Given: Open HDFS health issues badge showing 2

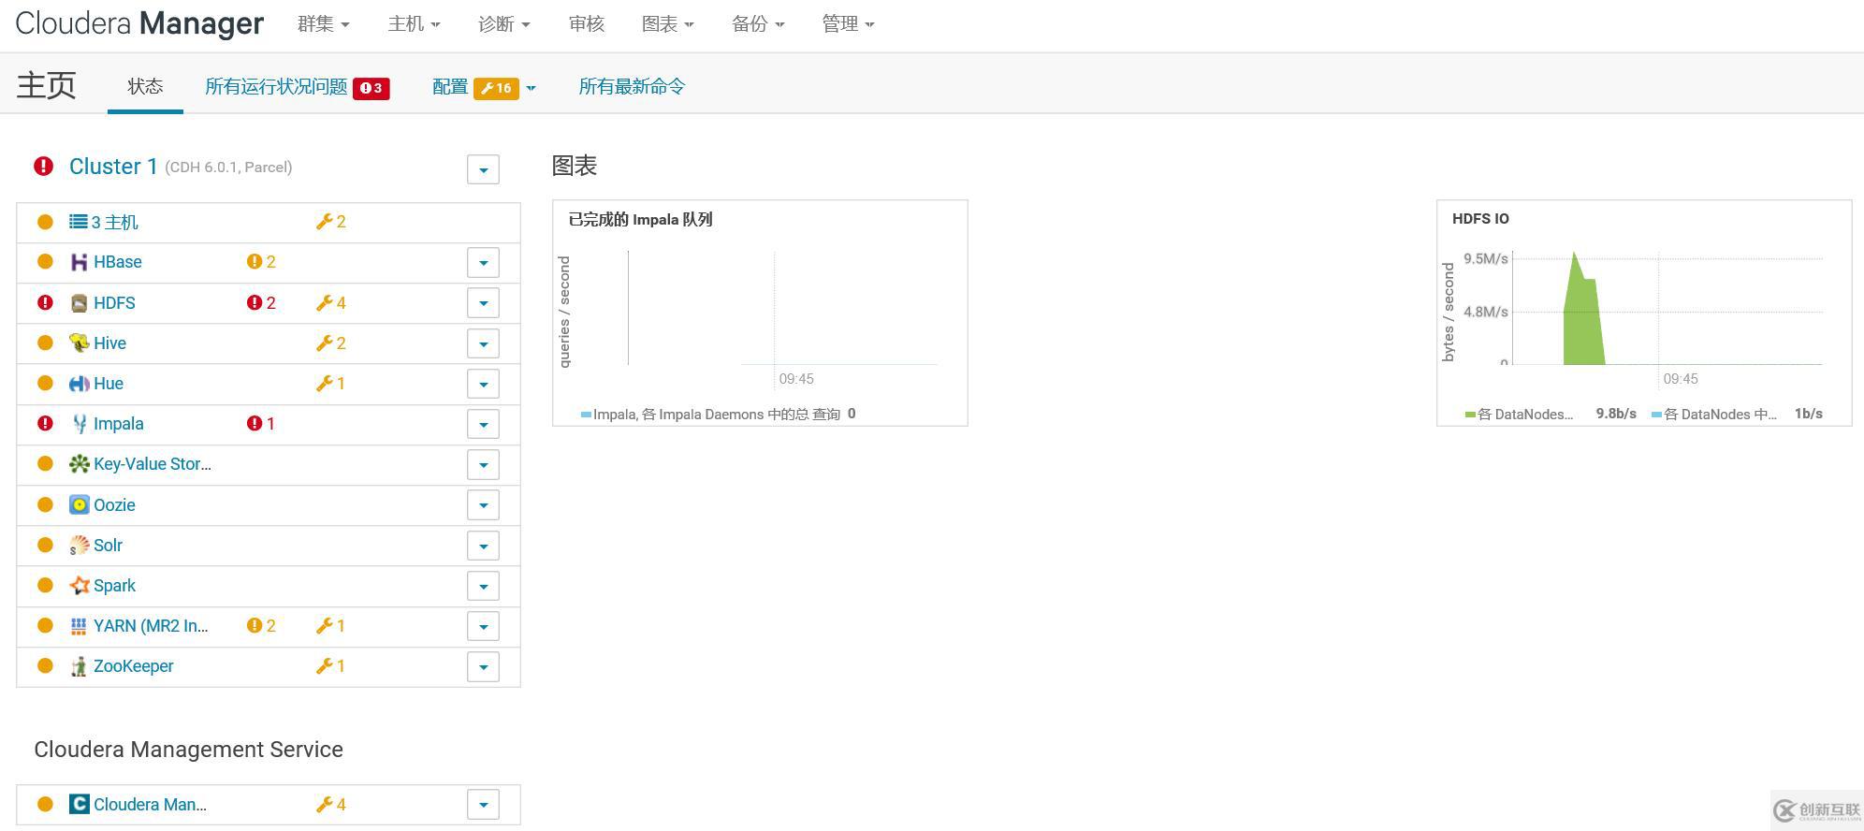Looking at the screenshot, I should click(261, 303).
